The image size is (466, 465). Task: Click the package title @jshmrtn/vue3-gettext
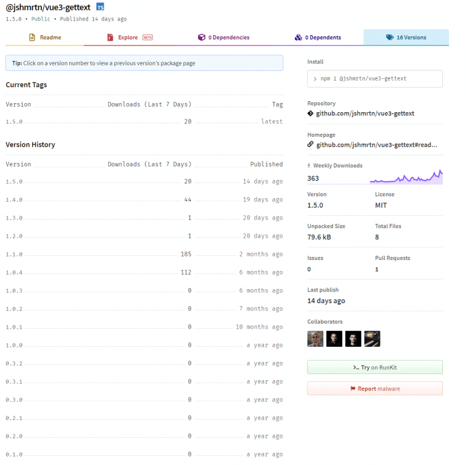coord(48,7)
